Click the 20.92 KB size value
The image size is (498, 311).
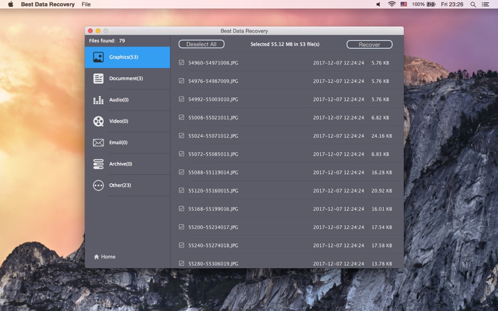tap(382, 191)
